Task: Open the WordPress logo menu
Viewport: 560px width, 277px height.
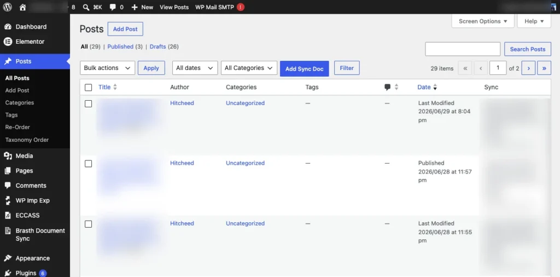Action: pyautogui.click(x=8, y=7)
